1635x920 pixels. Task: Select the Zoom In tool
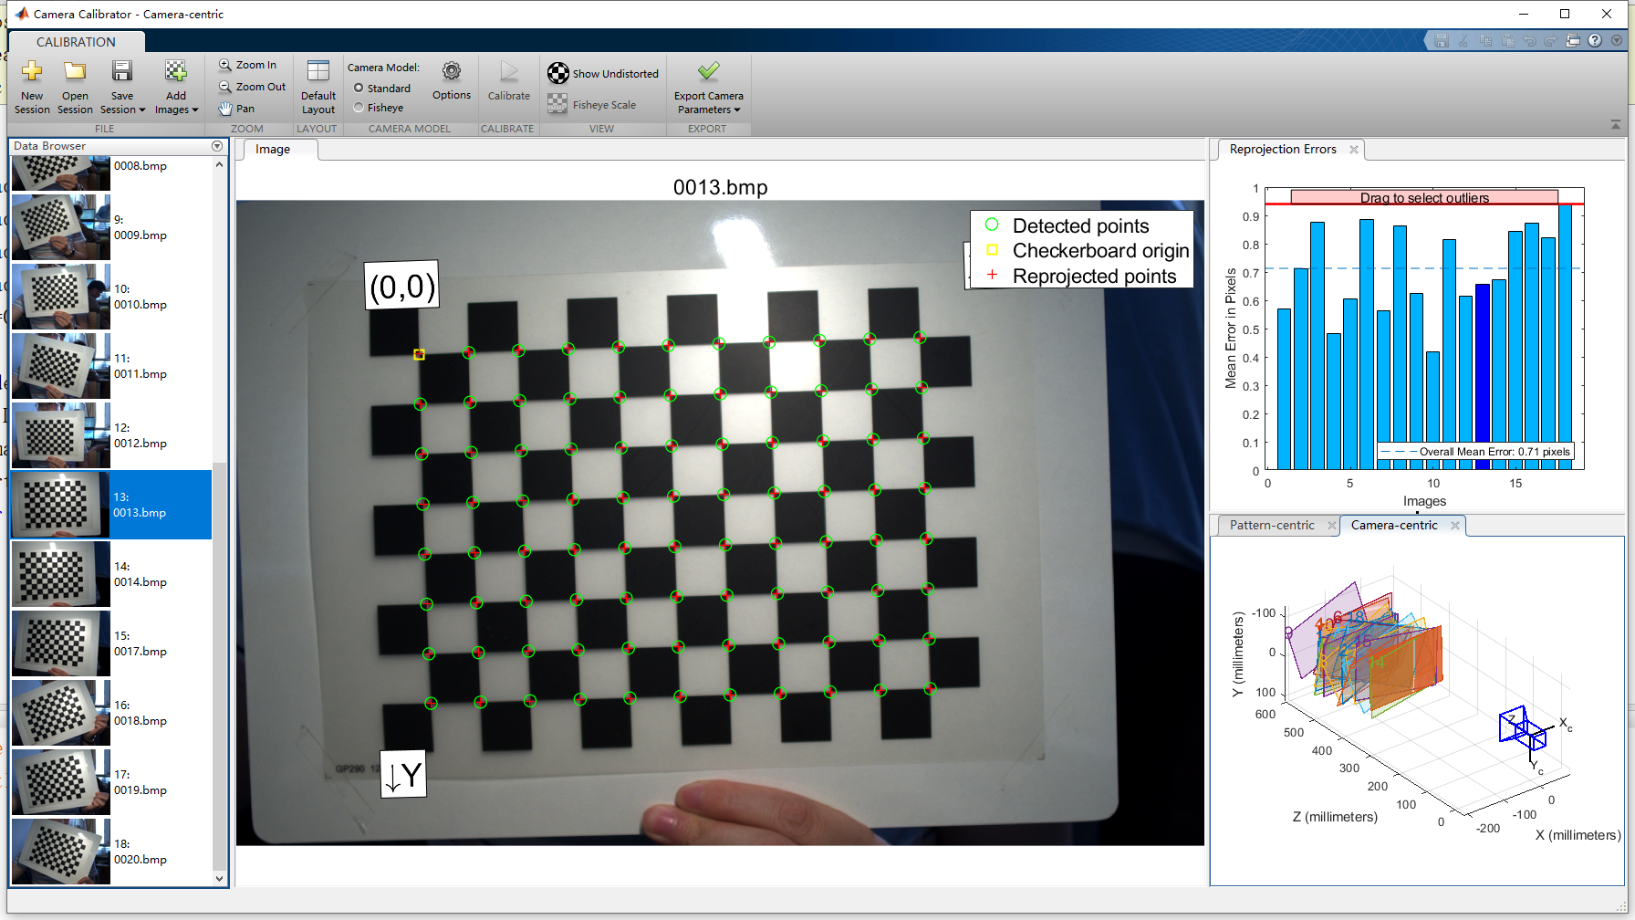point(248,64)
